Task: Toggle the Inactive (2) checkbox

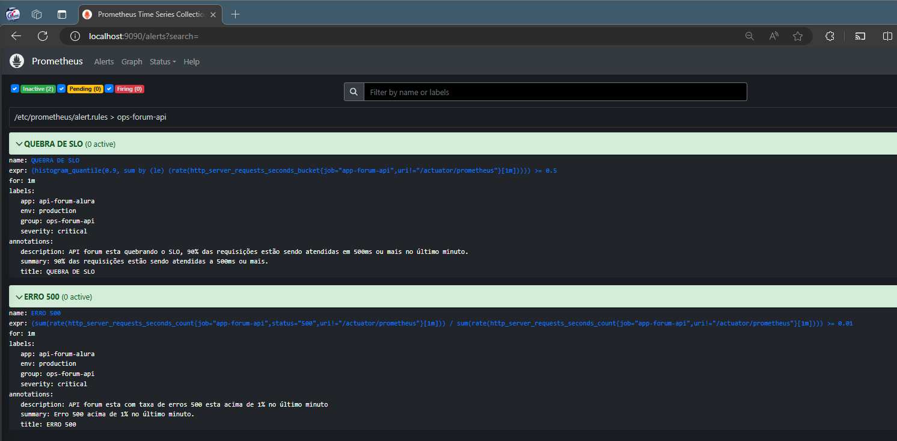Action: pyautogui.click(x=15, y=88)
